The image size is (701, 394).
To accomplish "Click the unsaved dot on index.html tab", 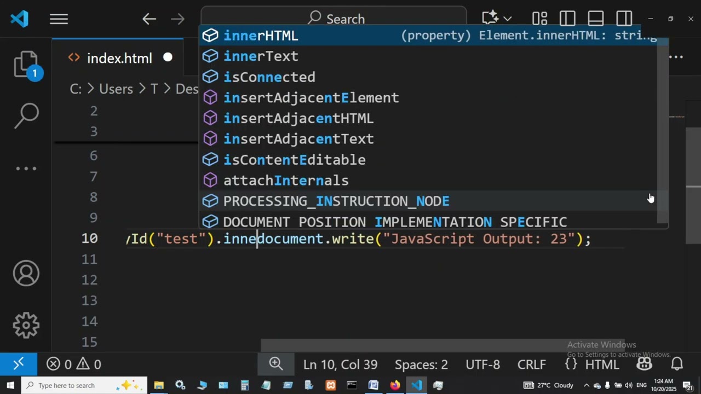I will point(168,57).
